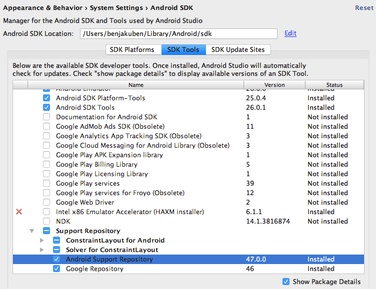Click System Settings breadcrumb

(x=116, y=8)
